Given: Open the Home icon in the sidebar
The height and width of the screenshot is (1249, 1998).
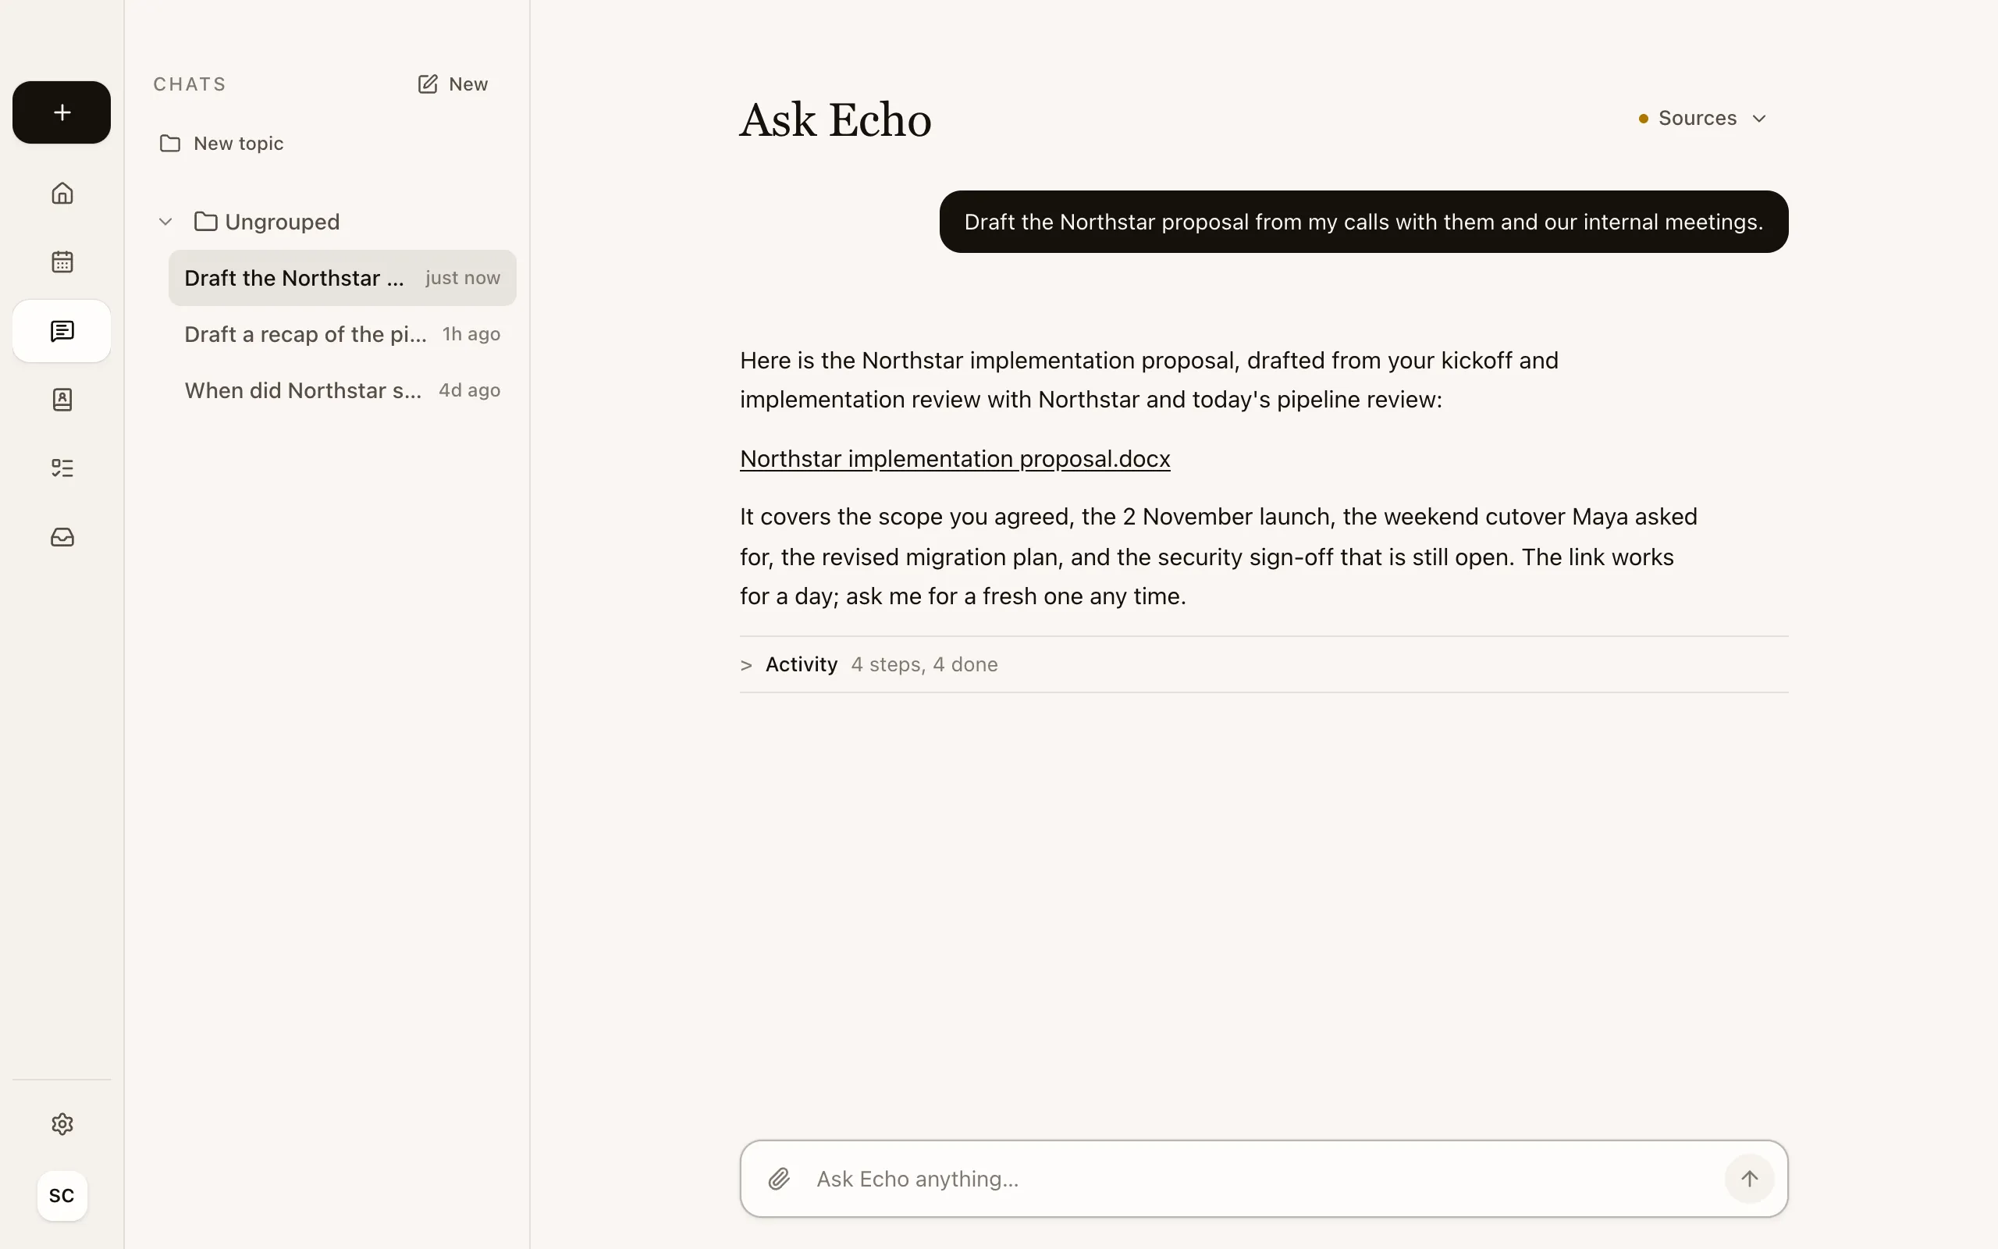Looking at the screenshot, I should click(62, 194).
